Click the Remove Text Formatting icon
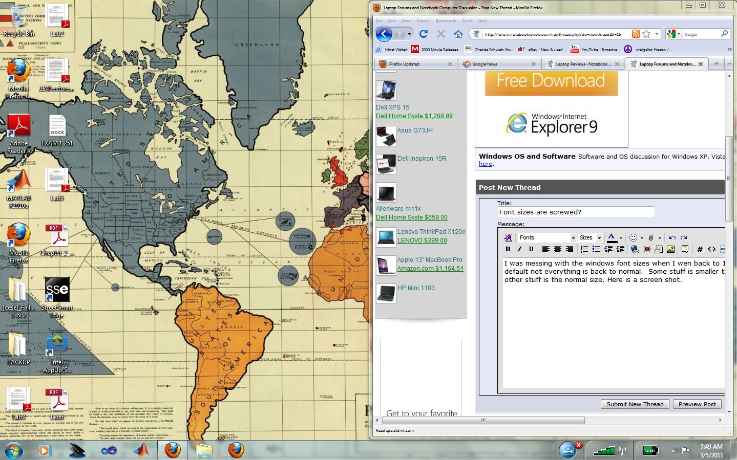This screenshot has height=460, width=737. (508, 238)
